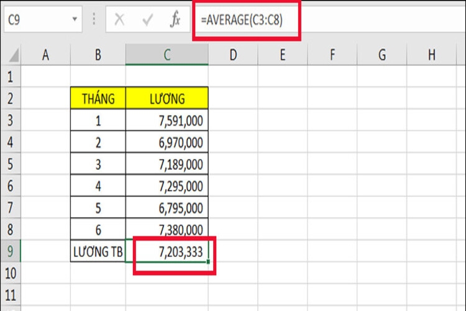Select row 8 header
Viewport: 466px width, 311px height.
(11, 230)
